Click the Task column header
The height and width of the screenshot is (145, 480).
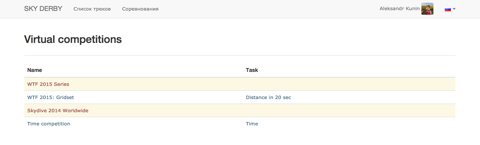tap(252, 70)
